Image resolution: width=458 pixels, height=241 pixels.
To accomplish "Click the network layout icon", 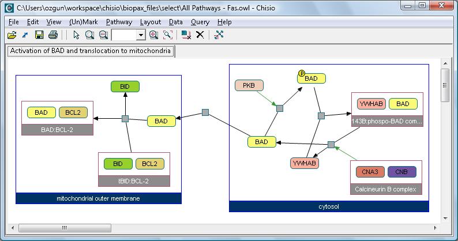I will click(219, 35).
